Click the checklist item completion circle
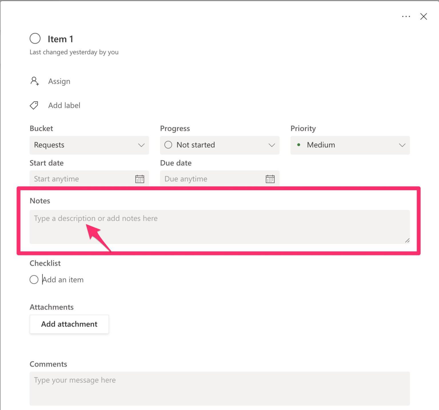Screen dimensions: 439x410 coord(34,279)
